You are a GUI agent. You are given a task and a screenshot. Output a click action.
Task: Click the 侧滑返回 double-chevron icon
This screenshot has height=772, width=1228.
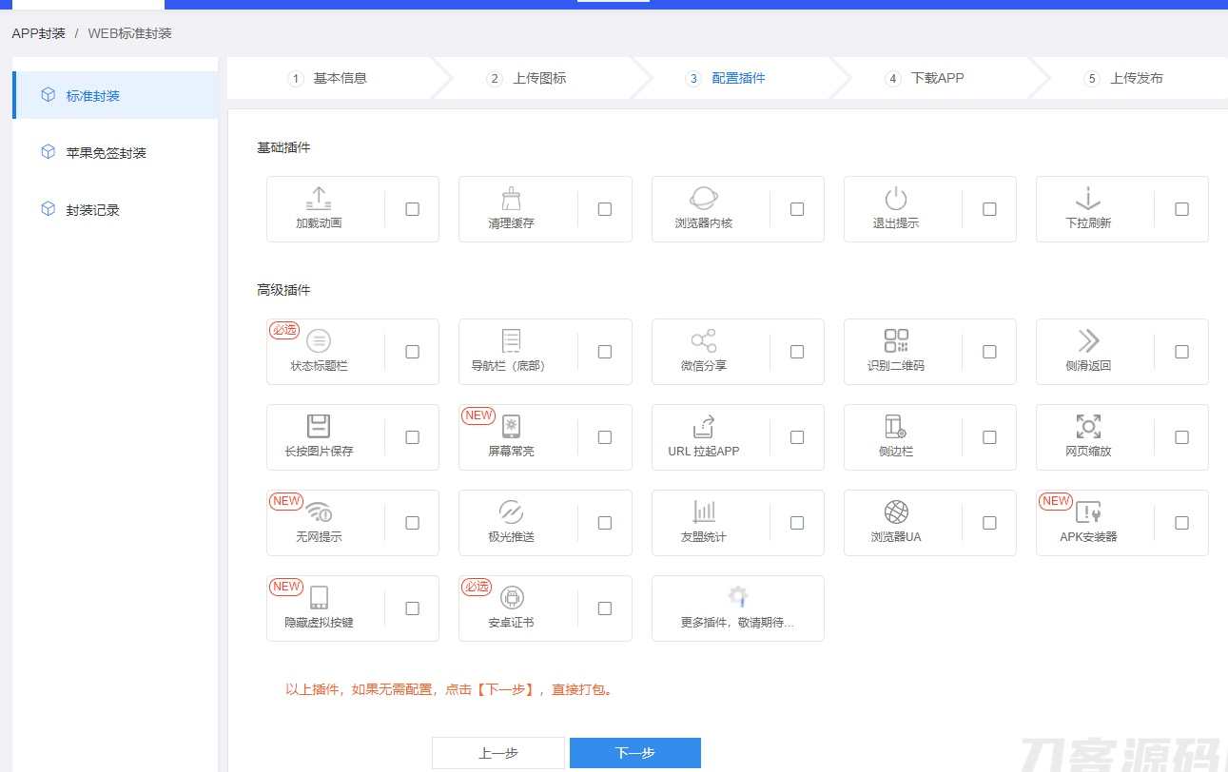point(1088,340)
